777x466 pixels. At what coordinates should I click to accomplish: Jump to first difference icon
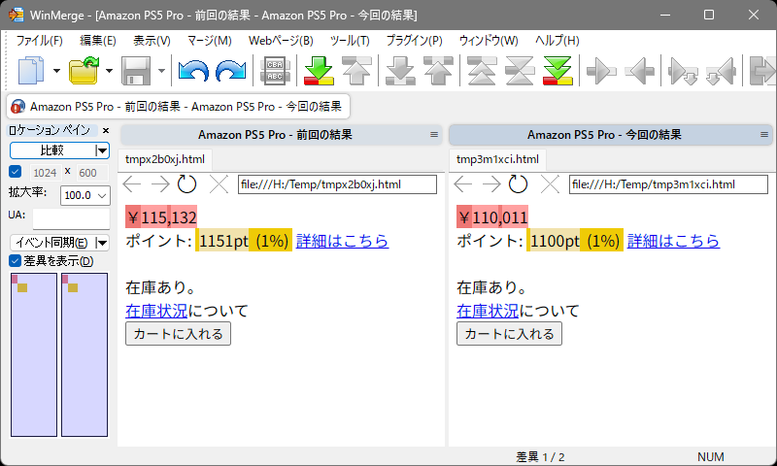(x=482, y=70)
